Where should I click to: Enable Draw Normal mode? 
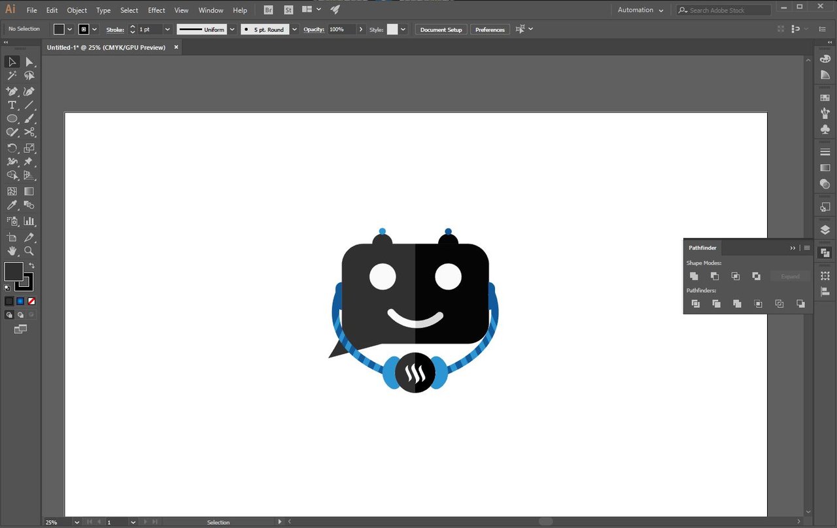(x=9, y=315)
